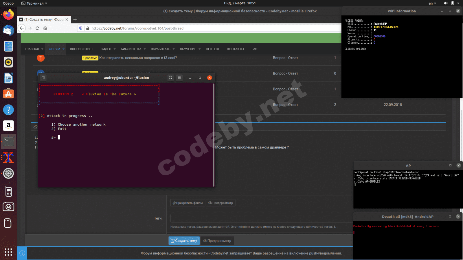Click the orange T user avatar

pyautogui.click(x=41, y=58)
